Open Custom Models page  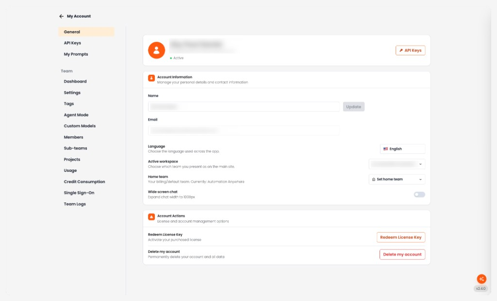tap(80, 126)
